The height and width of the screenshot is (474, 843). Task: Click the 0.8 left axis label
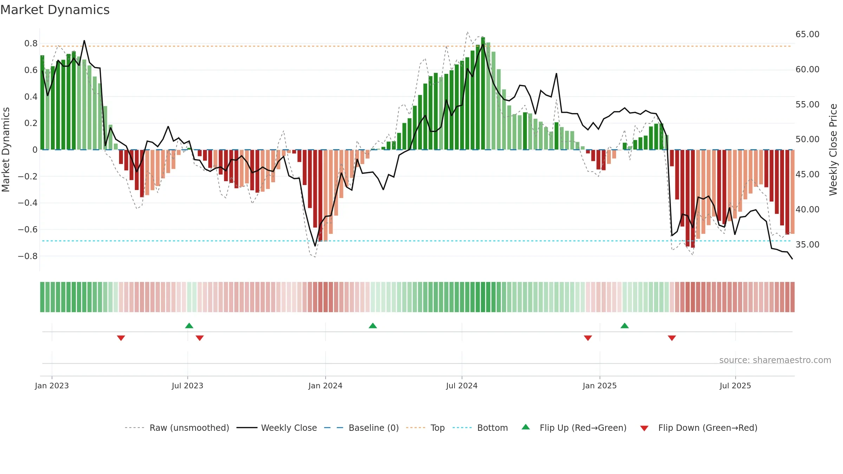click(x=31, y=44)
